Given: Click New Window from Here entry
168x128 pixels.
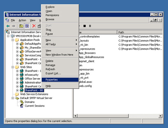Looking at the screenshot, I should 60,55.
